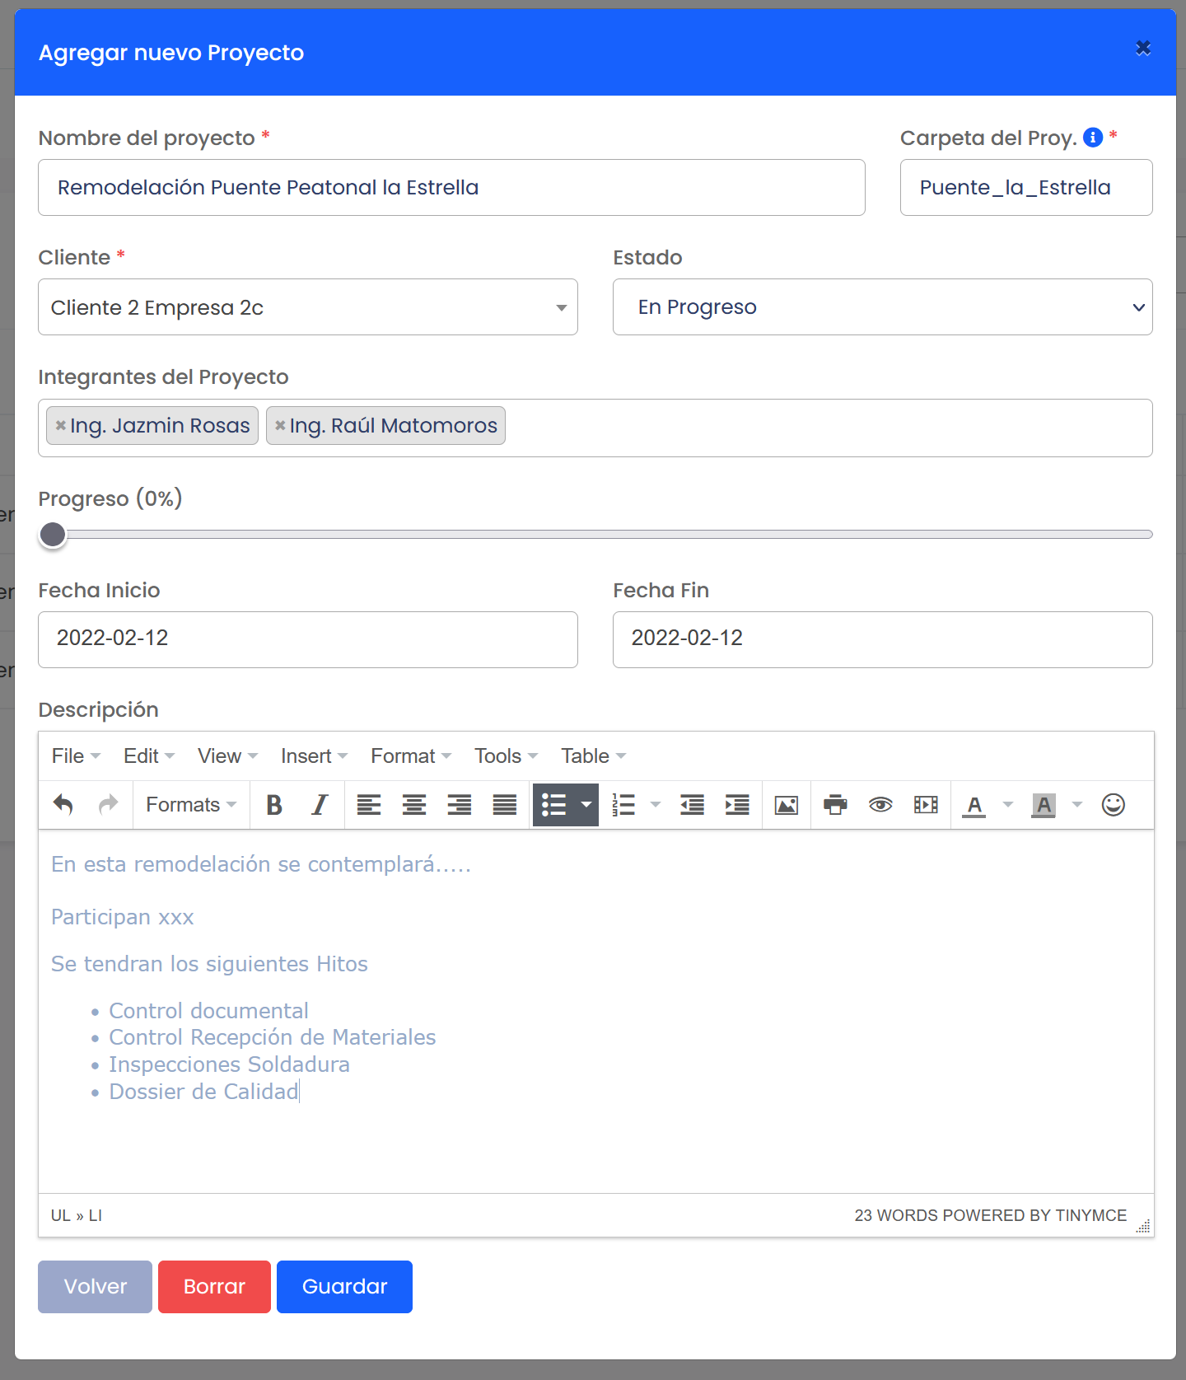1186x1380 pixels.
Task: Click the red Borrar button
Action: pyautogui.click(x=214, y=1287)
